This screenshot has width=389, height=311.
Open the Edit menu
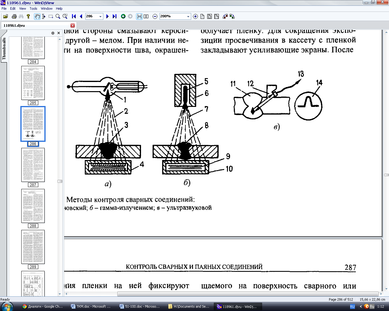(13, 9)
